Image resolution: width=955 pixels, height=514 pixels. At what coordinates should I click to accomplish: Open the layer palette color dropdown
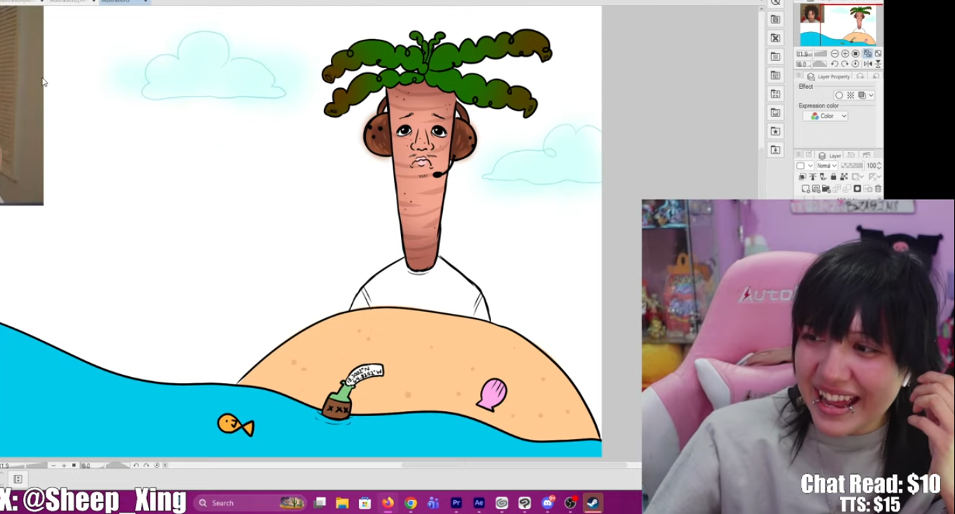[x=804, y=166]
